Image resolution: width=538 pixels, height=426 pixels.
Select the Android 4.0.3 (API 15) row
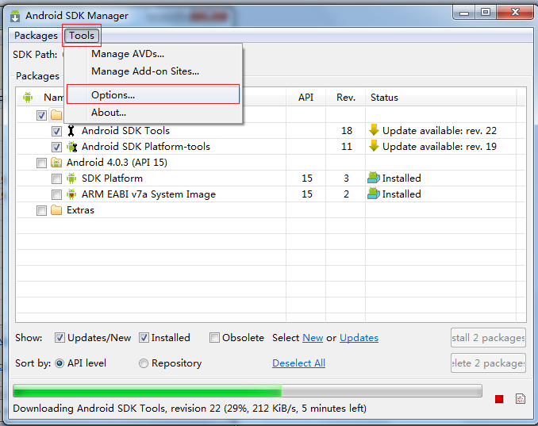tap(117, 163)
